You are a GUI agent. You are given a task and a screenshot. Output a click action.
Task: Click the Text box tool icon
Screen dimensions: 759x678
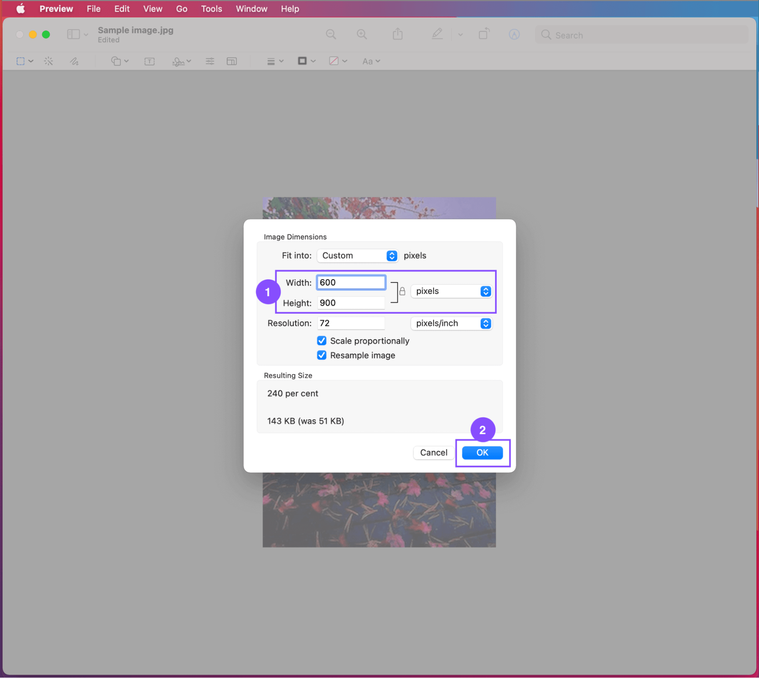click(149, 61)
